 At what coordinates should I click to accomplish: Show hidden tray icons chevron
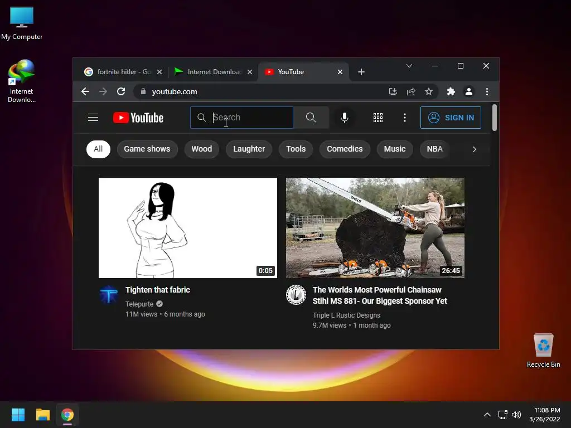(x=487, y=415)
